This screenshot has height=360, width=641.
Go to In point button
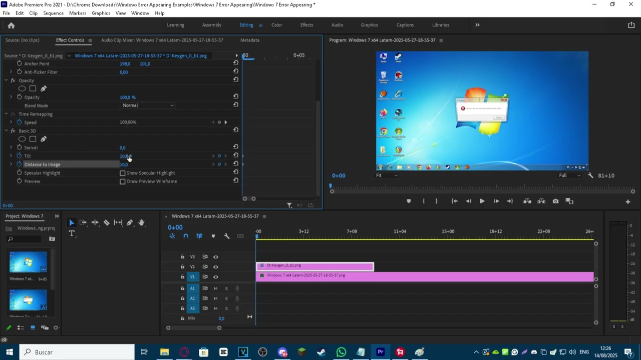454,201
